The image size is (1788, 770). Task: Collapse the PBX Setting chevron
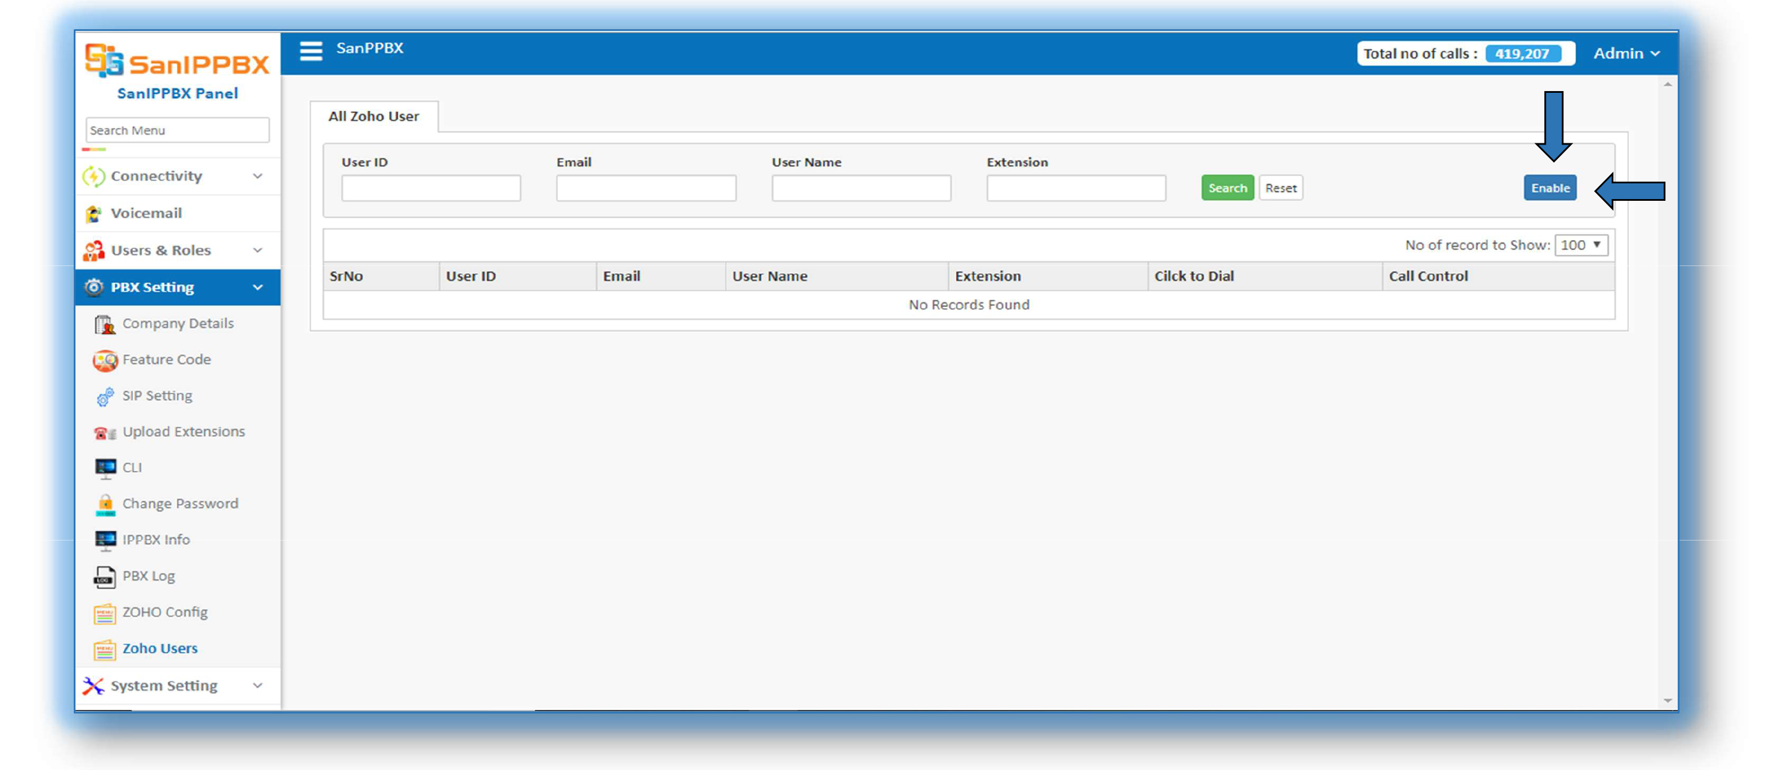point(257,287)
